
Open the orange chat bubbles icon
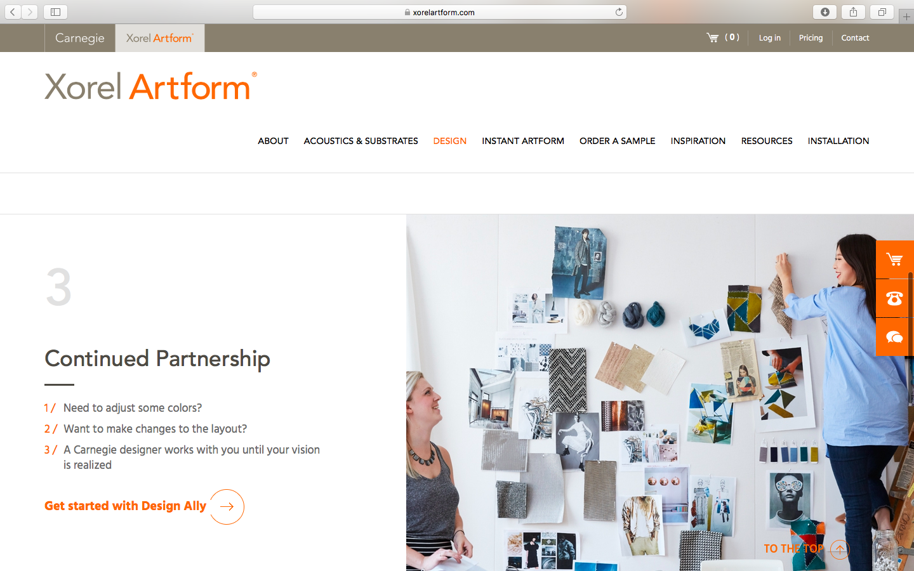click(894, 337)
